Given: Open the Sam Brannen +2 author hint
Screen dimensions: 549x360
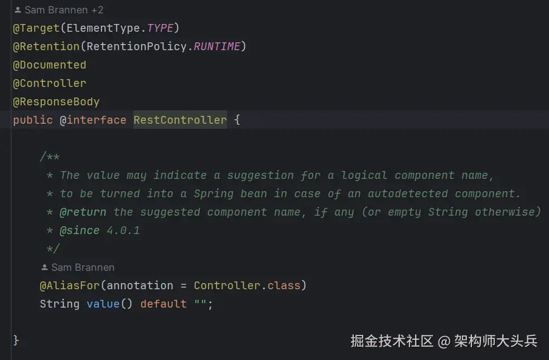Looking at the screenshot, I should (x=64, y=10).
